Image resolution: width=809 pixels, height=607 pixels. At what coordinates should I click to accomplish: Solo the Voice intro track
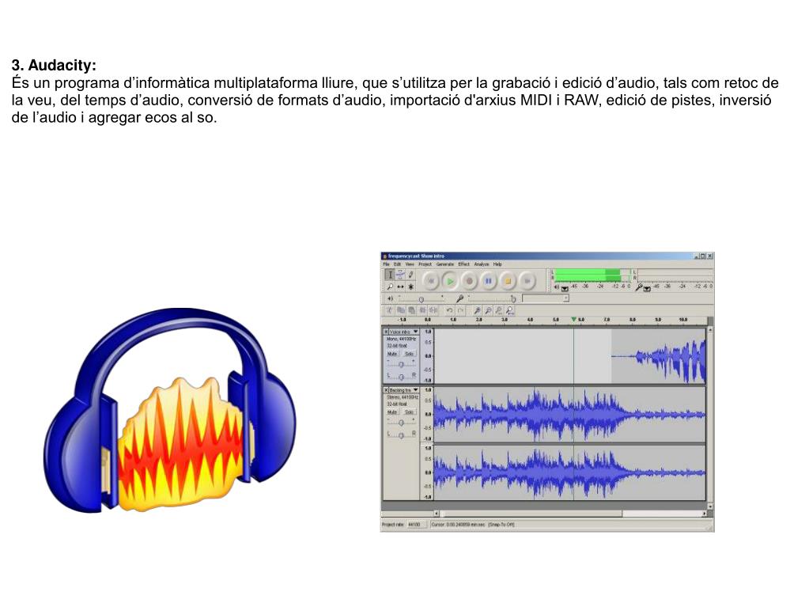point(409,354)
